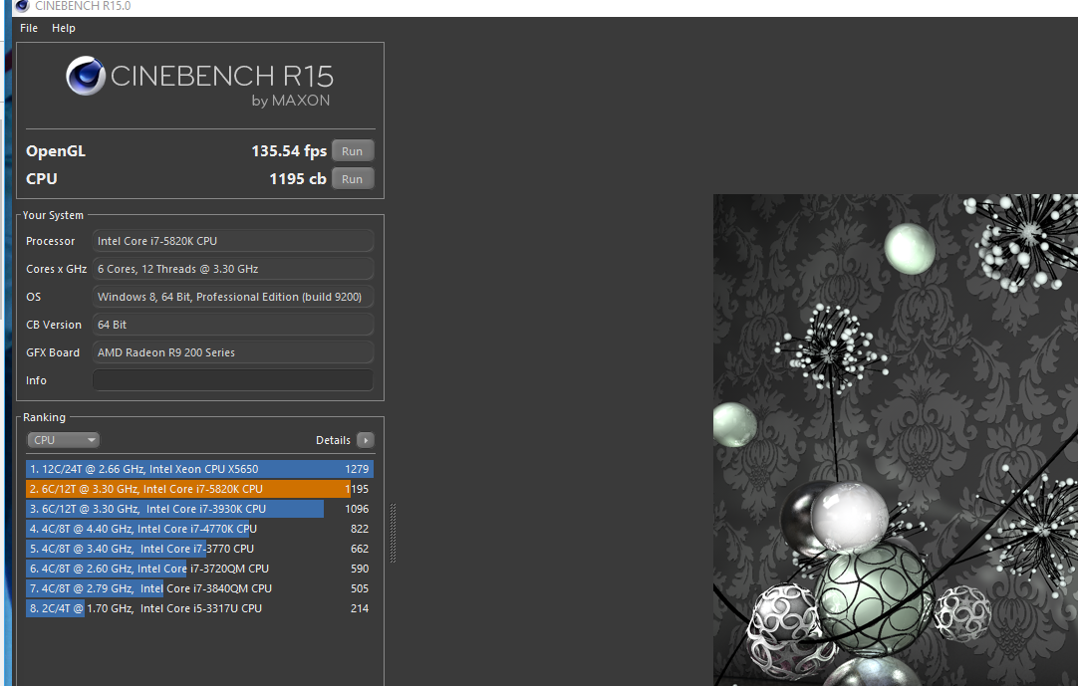The width and height of the screenshot is (1078, 686).
Task: Click the OS field showing Windows 8
Action: pyautogui.click(x=233, y=297)
